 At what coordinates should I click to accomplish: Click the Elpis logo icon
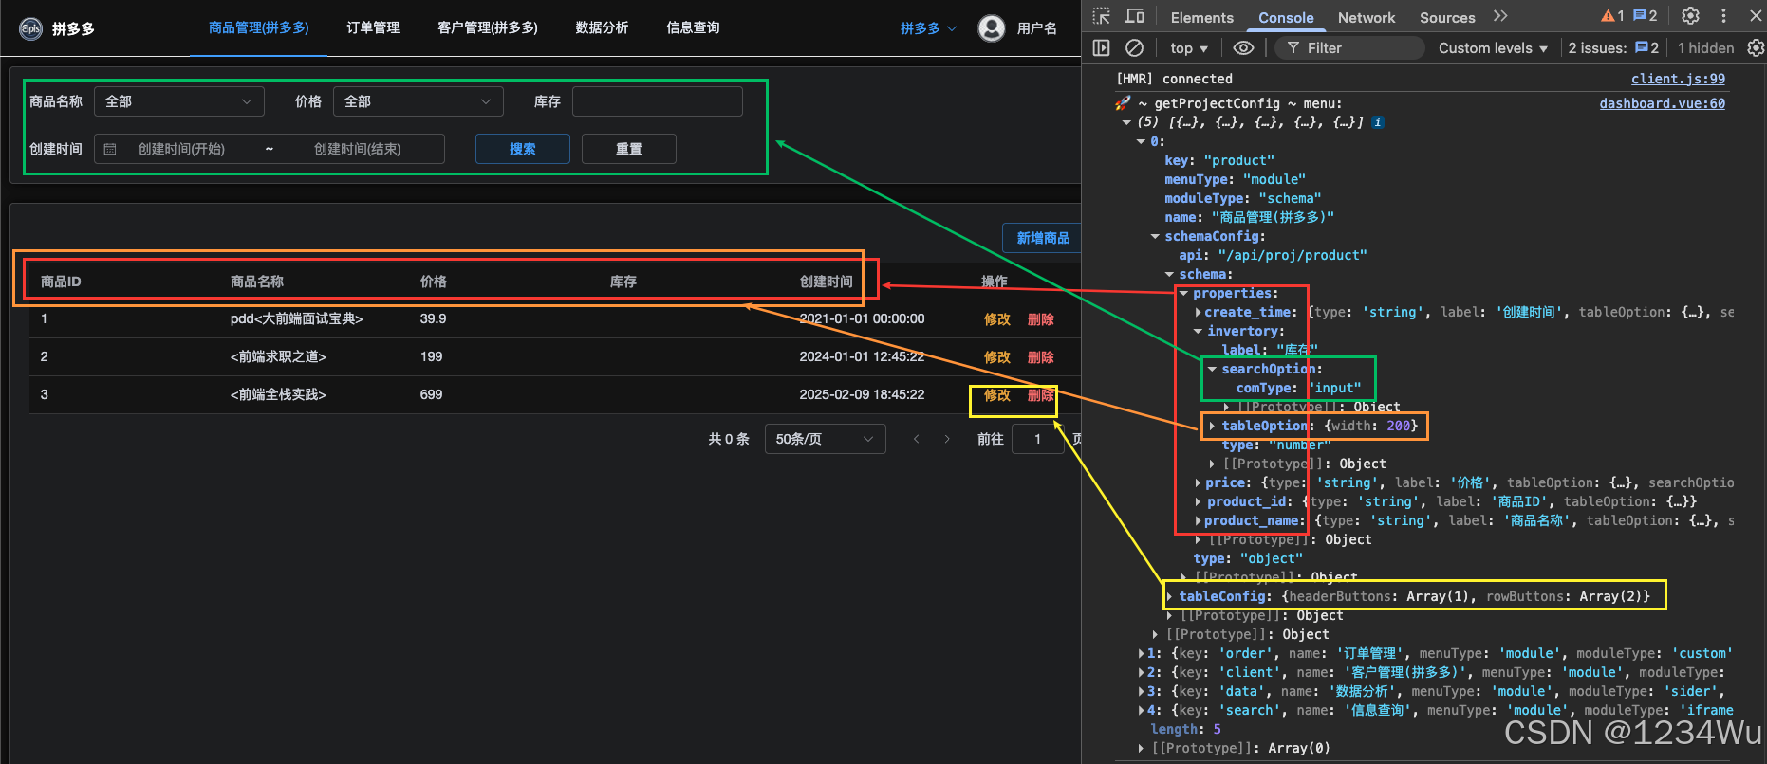[31, 28]
